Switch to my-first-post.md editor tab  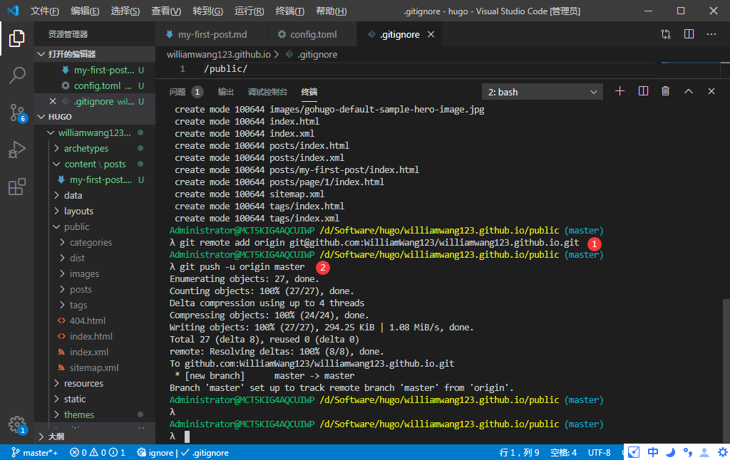(211, 34)
